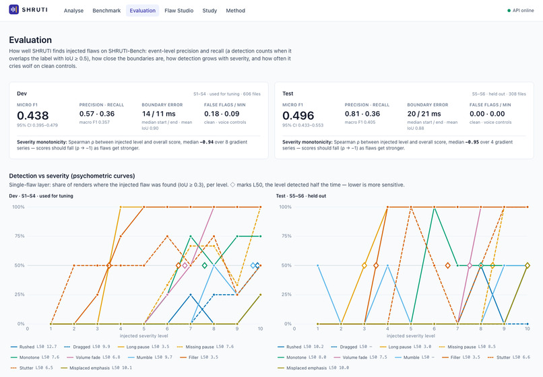Toggle Missing pause series in Test legend
Screen dimensions: 543x377
click(467, 347)
